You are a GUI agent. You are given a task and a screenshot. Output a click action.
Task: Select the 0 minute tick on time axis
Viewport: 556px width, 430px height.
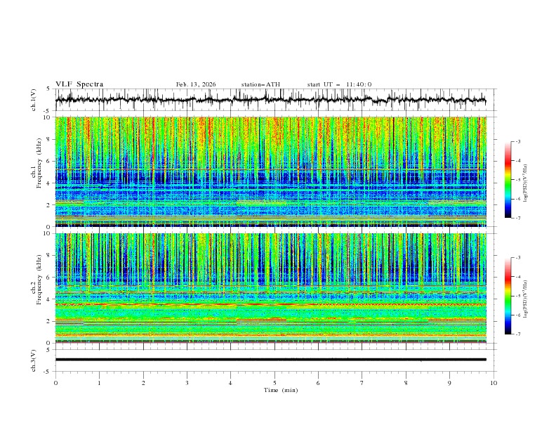(55, 382)
